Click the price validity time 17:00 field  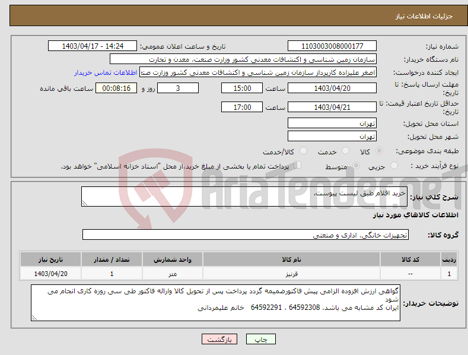coord(242,107)
